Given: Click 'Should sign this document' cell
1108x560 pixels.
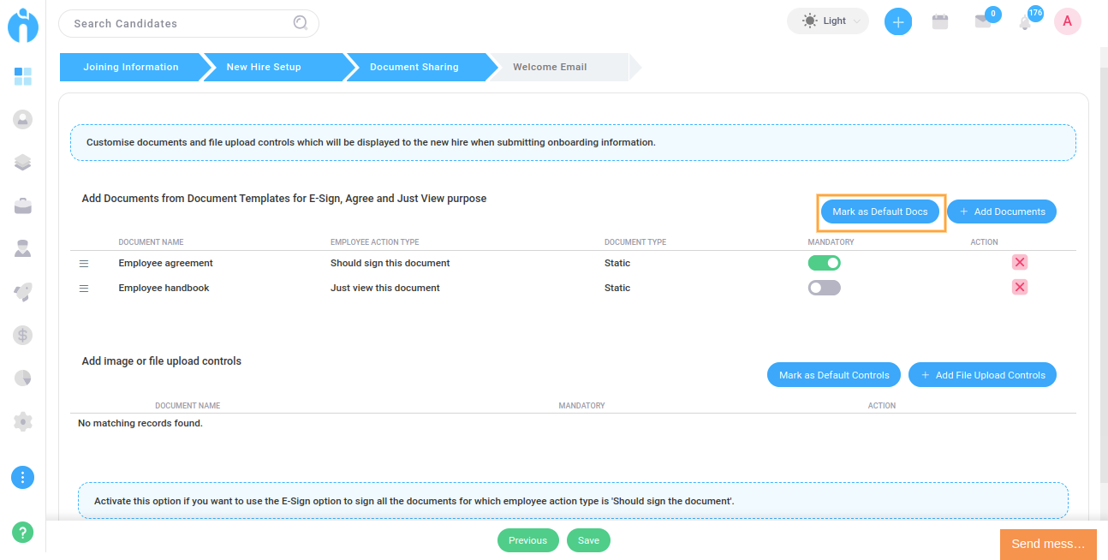Looking at the screenshot, I should [390, 263].
